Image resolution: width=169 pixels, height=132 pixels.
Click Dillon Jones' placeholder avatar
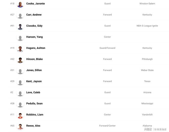[20, 70]
